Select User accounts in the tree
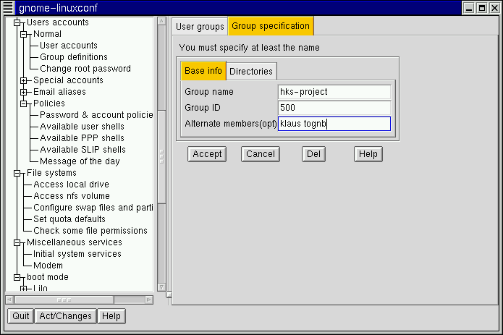The width and height of the screenshot is (503, 335). [69, 46]
